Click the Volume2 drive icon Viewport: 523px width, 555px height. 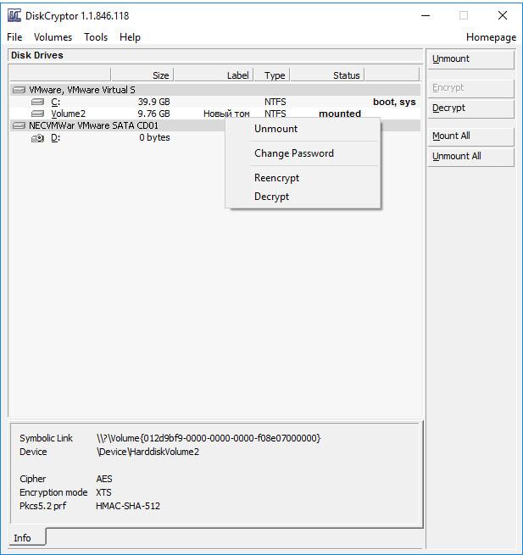[37, 114]
